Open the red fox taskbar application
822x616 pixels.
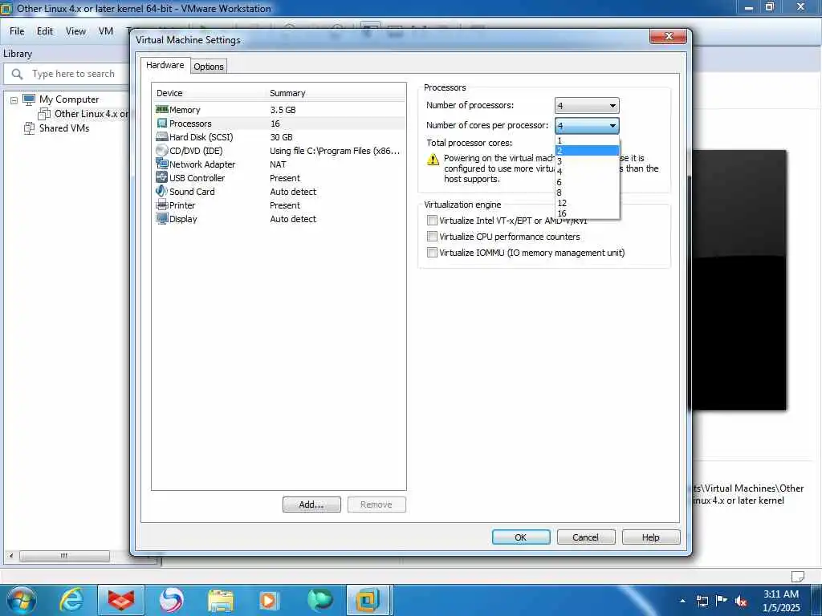tap(121, 600)
